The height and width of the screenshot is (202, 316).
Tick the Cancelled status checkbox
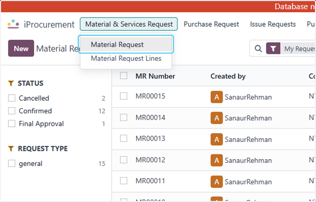[12, 98]
